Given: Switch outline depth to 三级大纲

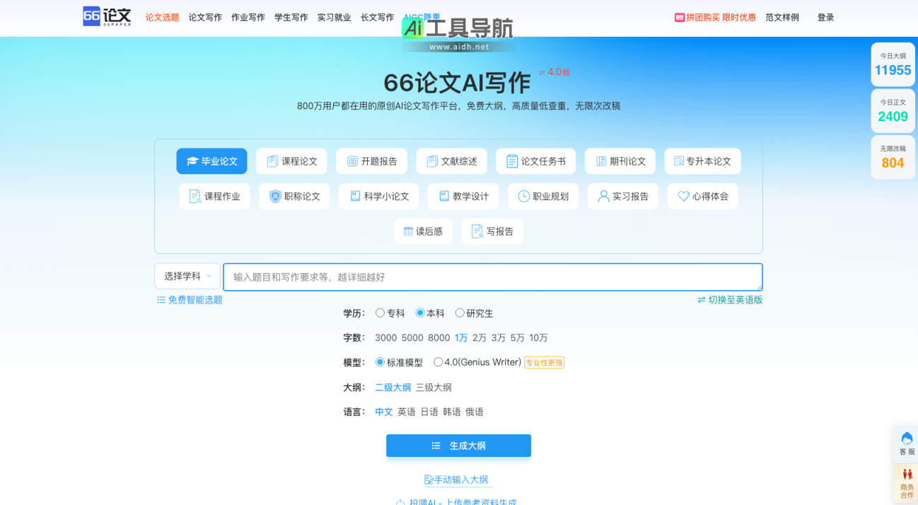Looking at the screenshot, I should pyautogui.click(x=435, y=387).
